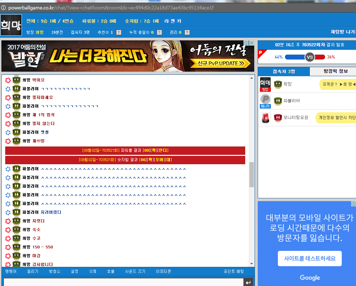Open 설정 in the chat toolbar
The height and width of the screenshot is (286, 356).
[x=74, y=271]
